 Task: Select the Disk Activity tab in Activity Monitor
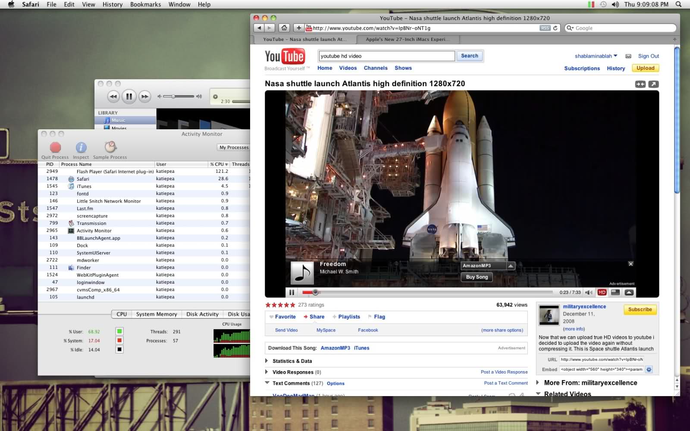point(202,314)
